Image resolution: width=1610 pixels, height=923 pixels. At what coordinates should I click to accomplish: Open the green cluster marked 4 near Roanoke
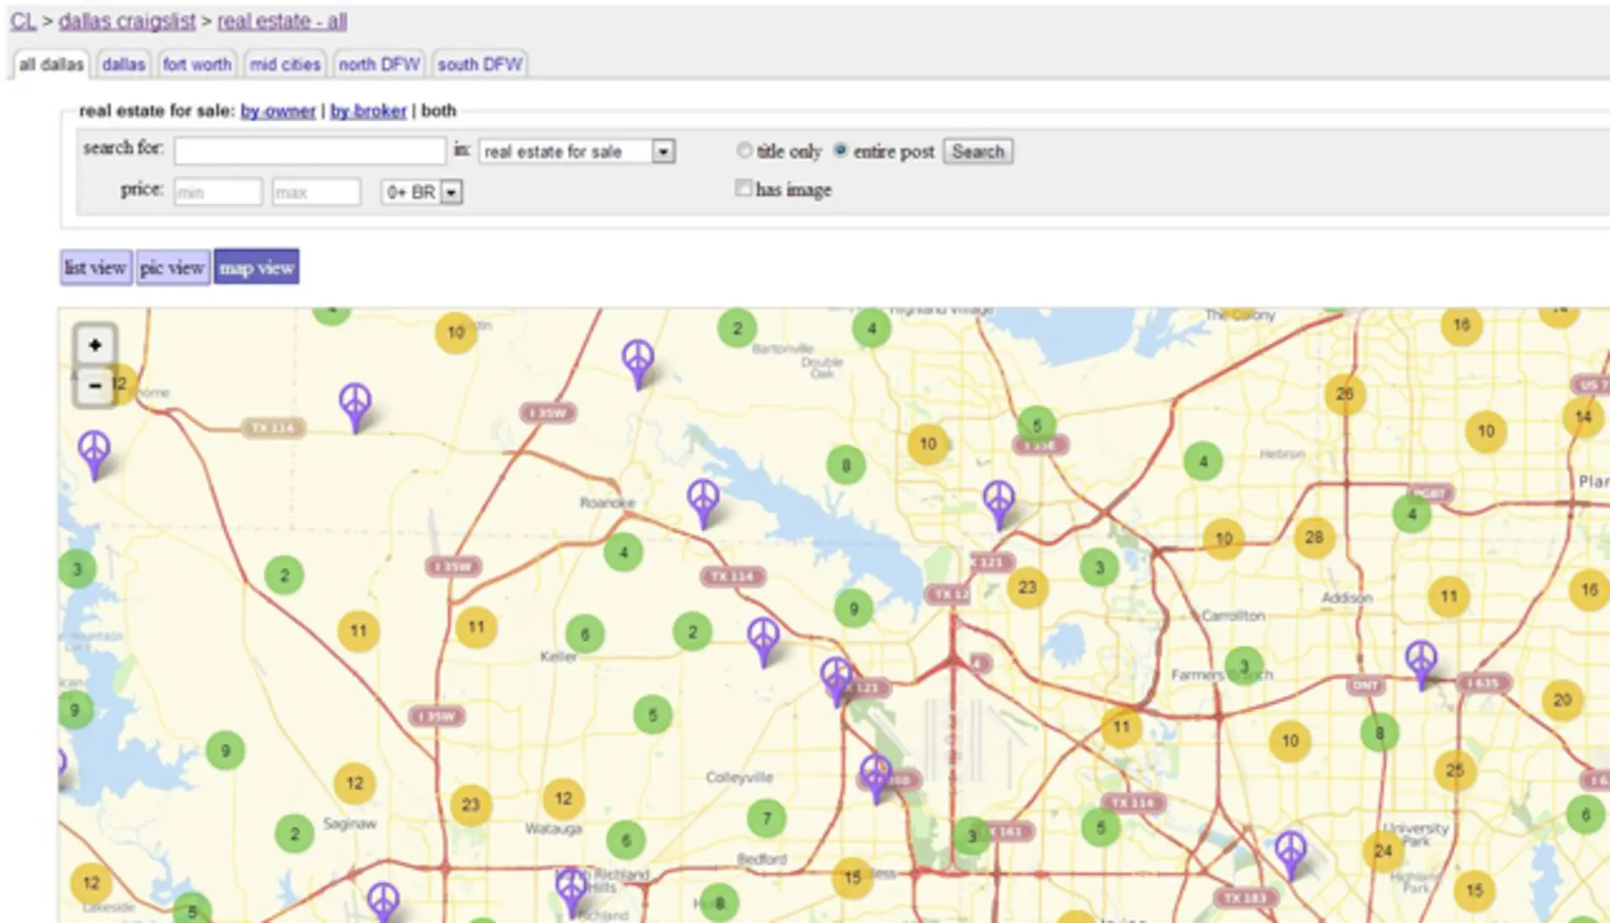tap(622, 553)
